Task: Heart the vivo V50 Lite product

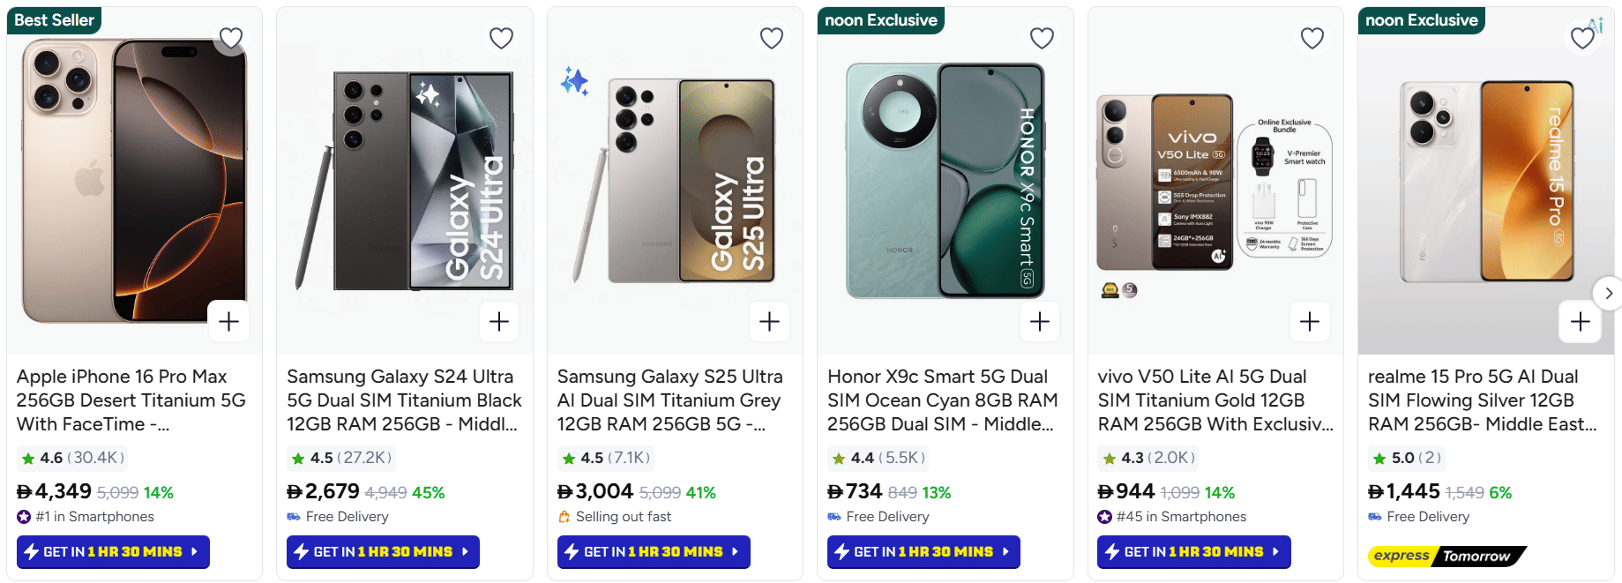Action: [1312, 38]
